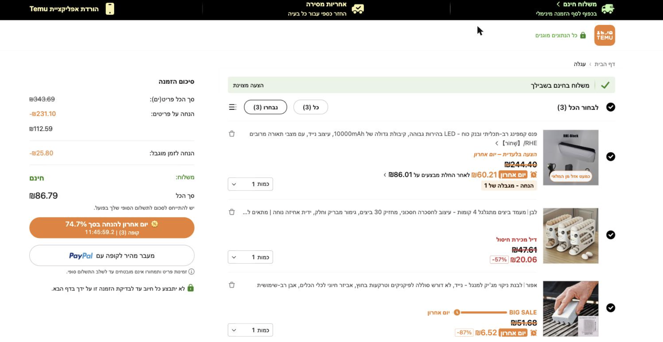Click the ₪86.79 order total
The width and height of the screenshot is (663, 342).
tap(43, 196)
